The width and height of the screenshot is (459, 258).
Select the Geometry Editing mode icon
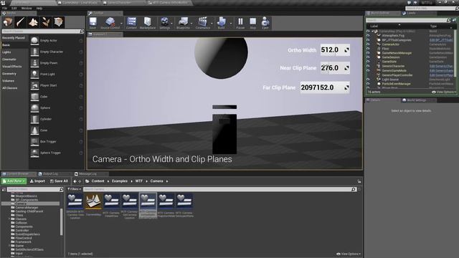coord(59,22)
